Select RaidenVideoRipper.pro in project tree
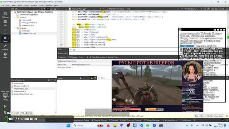Image resolution: width=229 pixels, height=129 pixels. (29, 15)
